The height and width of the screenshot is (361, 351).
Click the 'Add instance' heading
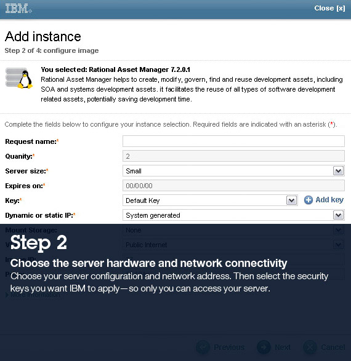43,36
